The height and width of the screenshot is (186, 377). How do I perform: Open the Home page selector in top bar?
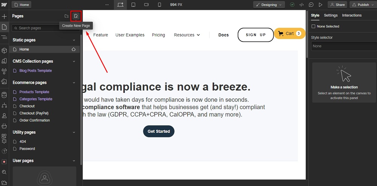(21, 5)
